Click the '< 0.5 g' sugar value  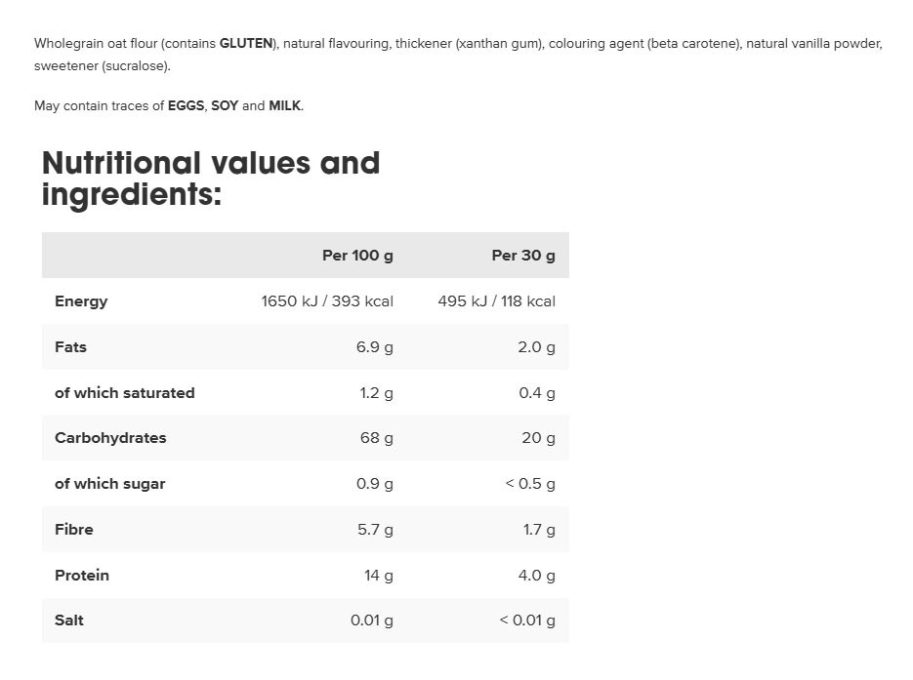(x=530, y=484)
